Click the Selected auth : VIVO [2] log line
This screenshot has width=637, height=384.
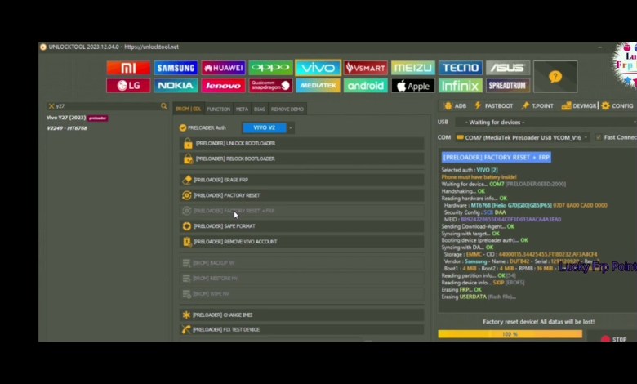(470, 170)
